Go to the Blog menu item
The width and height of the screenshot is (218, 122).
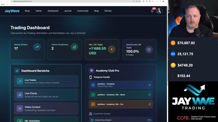(96, 11)
